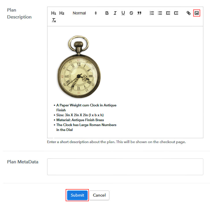Create a numbered list
Screen dimensions: 210x207
click(152, 13)
